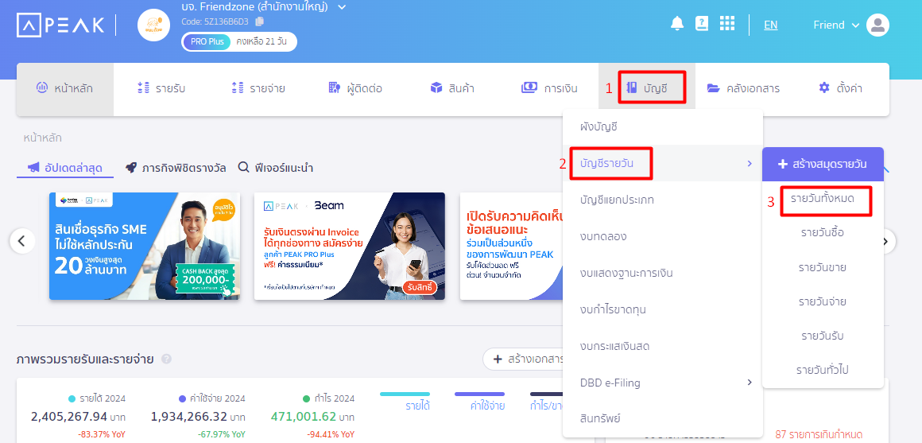
Task: Open งบแสดงฐานะการเงิน report
Action: (663, 273)
